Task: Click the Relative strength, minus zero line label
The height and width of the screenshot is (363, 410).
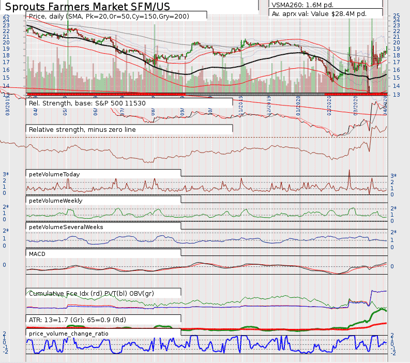Action: 82,130
